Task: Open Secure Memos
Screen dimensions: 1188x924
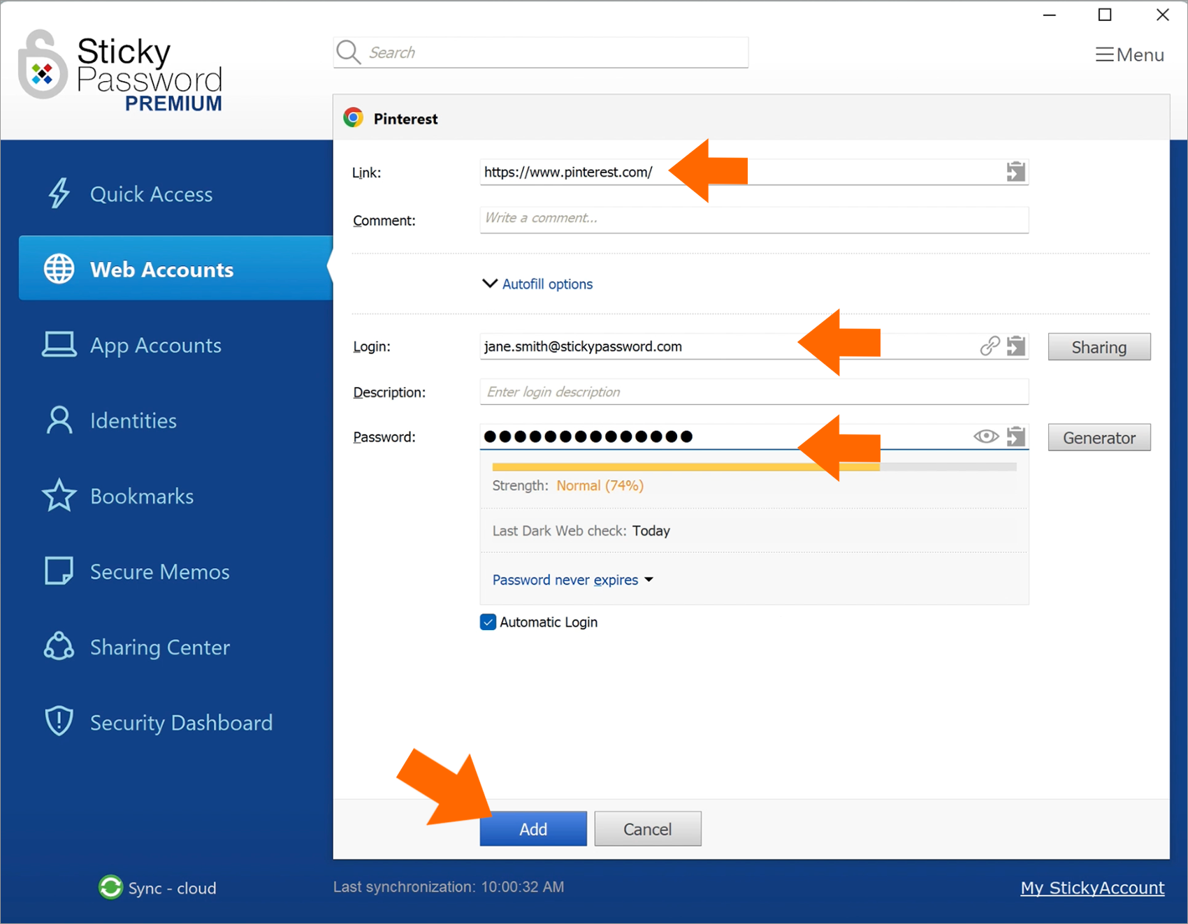Action: pyautogui.click(x=159, y=571)
